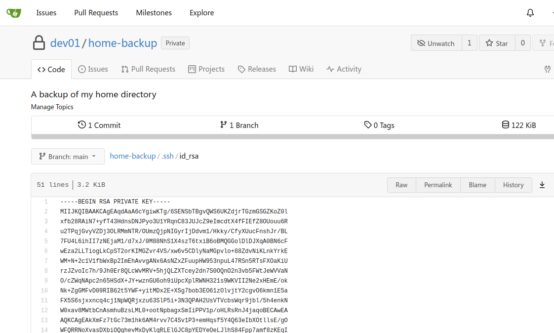Click the settings wrench icon
554x333 pixels.
547,69
